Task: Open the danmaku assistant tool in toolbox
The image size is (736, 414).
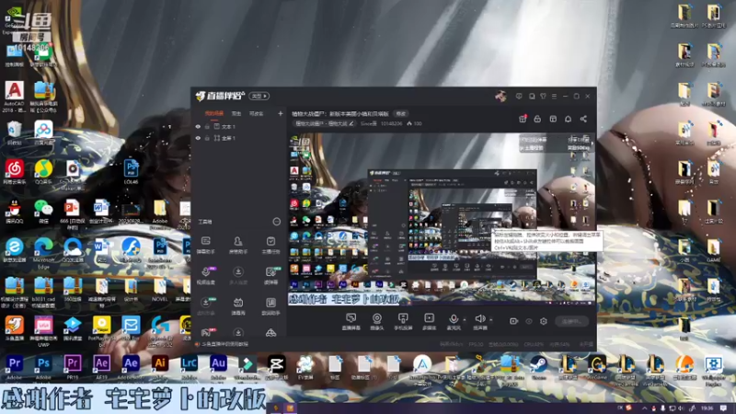Action: tap(205, 245)
